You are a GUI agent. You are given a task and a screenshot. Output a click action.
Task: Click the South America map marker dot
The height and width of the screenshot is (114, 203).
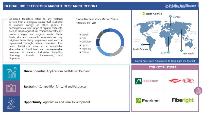(x=142, y=45)
